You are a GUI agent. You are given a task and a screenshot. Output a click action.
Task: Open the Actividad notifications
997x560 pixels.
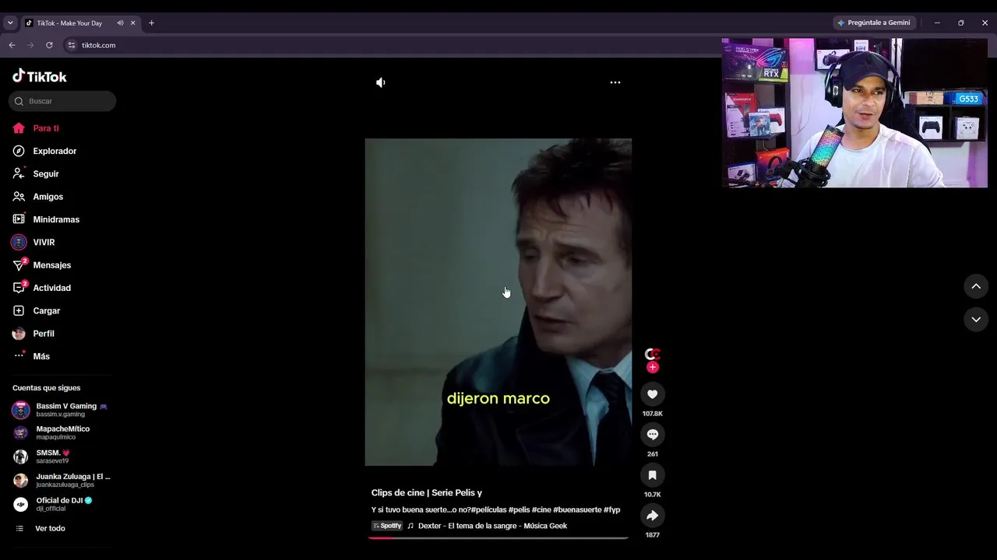pos(42,288)
